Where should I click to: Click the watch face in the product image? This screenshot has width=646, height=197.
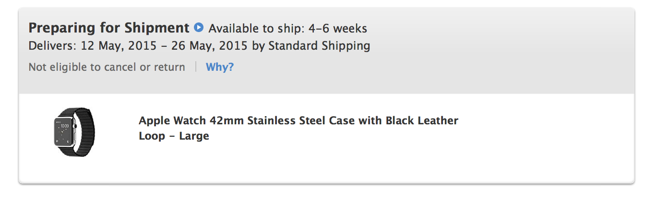coord(64,132)
